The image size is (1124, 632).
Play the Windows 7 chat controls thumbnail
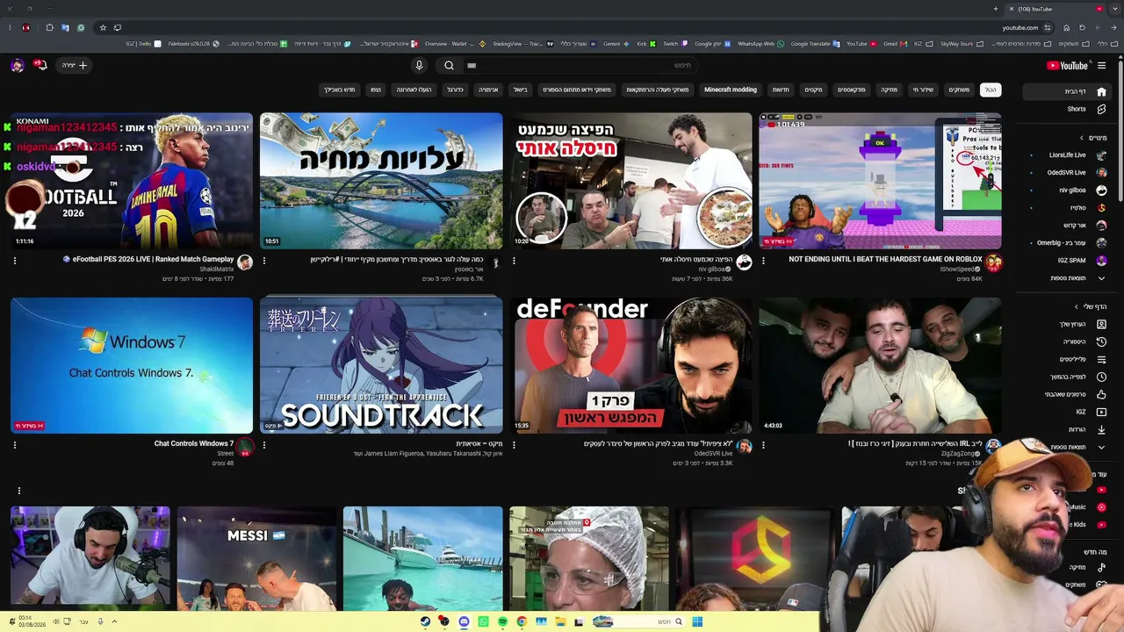coord(132,365)
